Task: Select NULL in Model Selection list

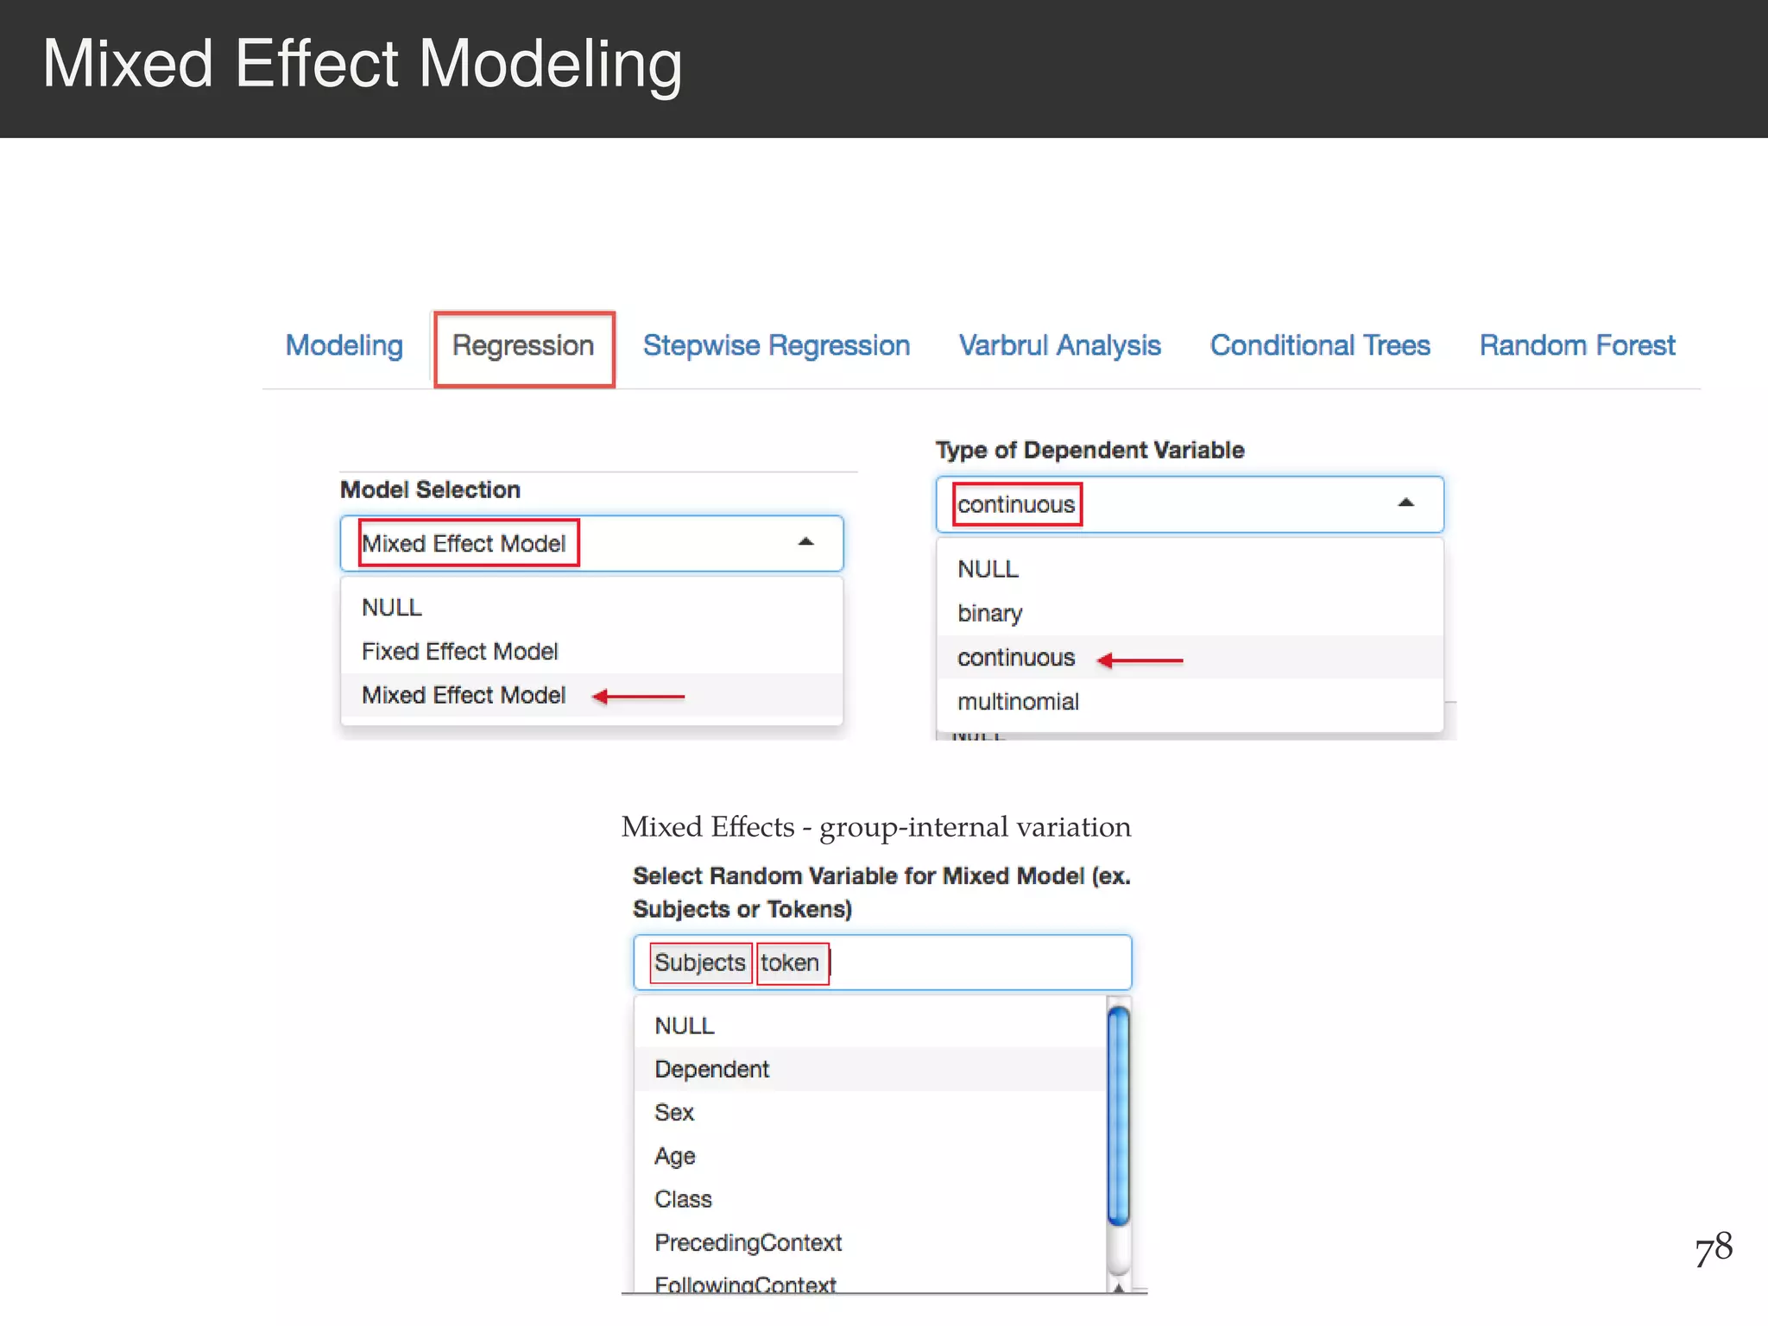Action: 392,608
